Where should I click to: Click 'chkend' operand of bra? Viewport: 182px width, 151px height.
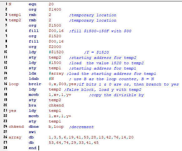tap(56, 105)
